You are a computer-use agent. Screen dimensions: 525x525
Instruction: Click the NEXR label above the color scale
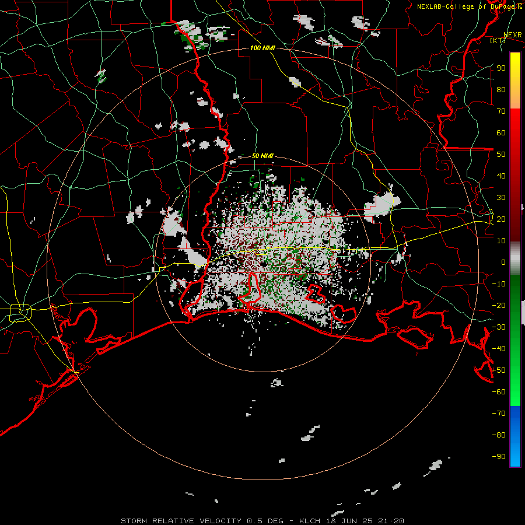pos(513,35)
